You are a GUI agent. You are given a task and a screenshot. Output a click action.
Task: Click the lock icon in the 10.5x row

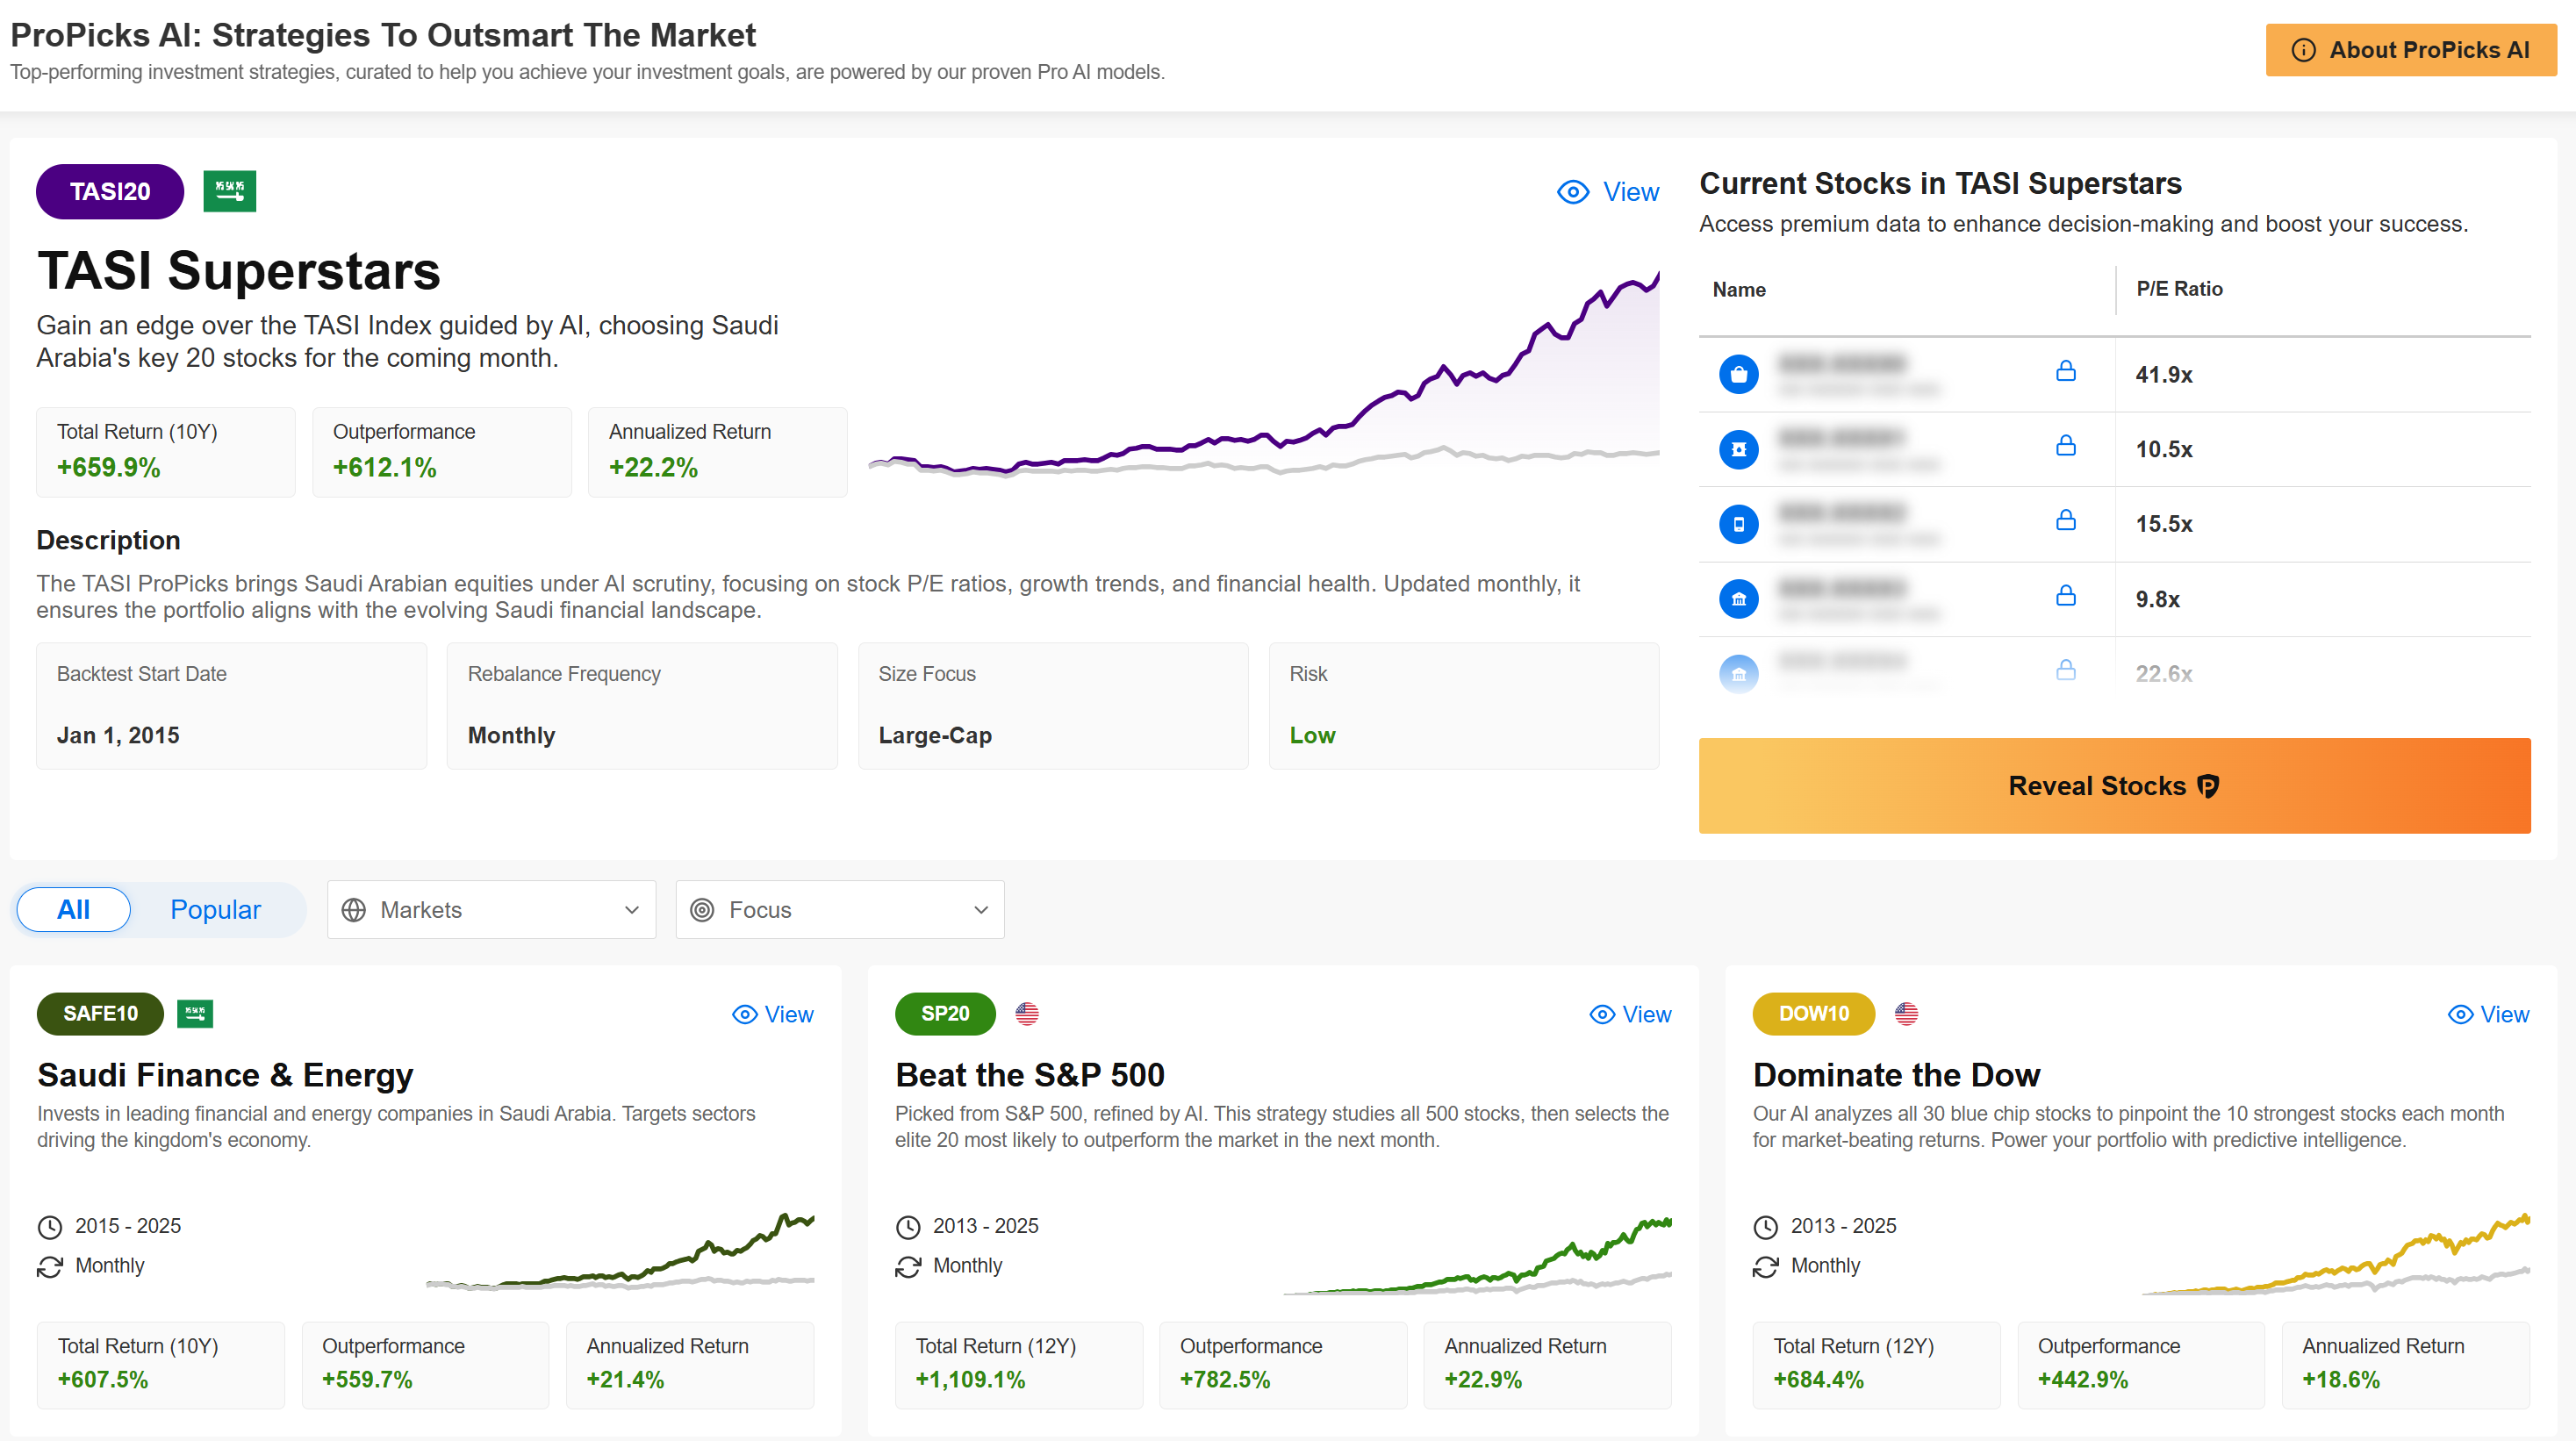(2066, 445)
